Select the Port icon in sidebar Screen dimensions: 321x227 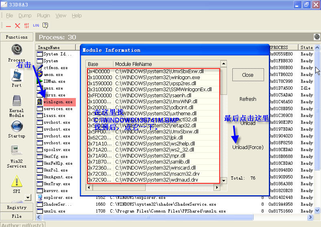coord(16,78)
